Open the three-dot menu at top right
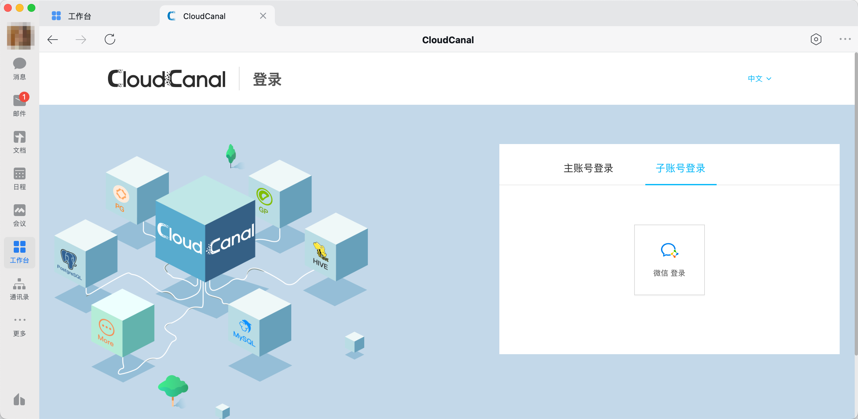Viewport: 858px width, 419px height. [x=845, y=39]
